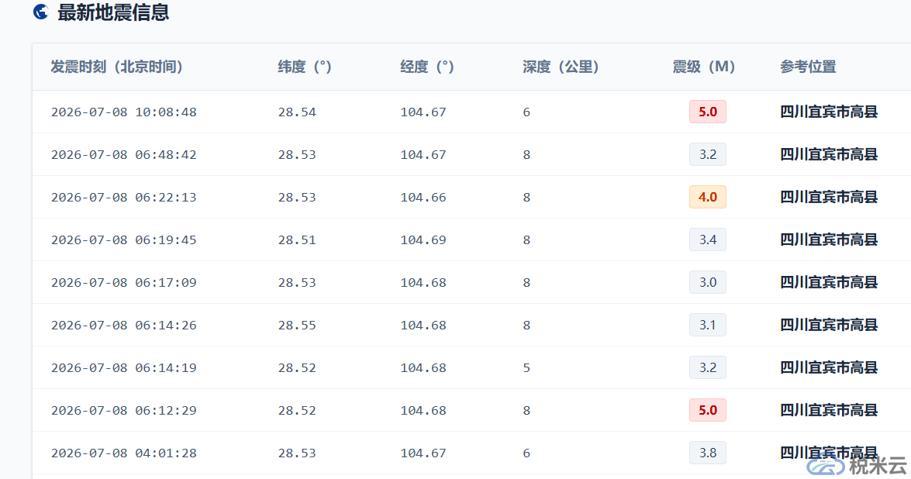Select the time 2026-07-08 06:17:09
The image size is (911, 479).
coord(124,283)
